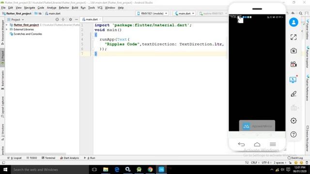Open the Terminal tool window

(x=48, y=158)
